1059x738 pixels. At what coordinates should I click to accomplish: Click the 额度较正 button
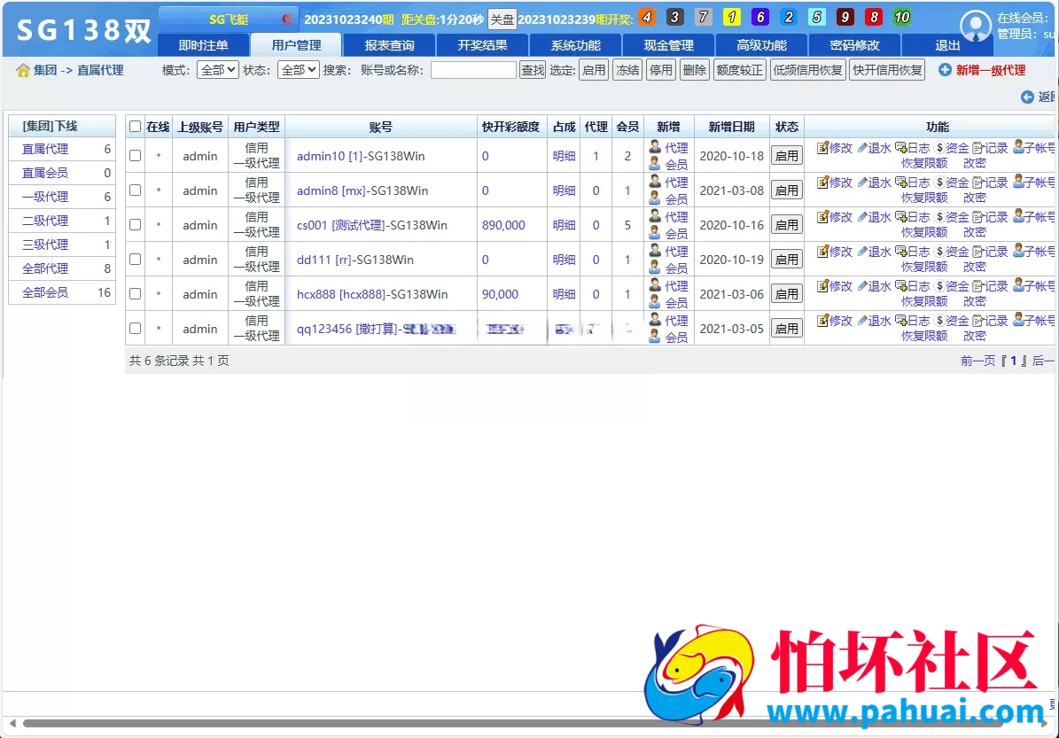click(740, 70)
